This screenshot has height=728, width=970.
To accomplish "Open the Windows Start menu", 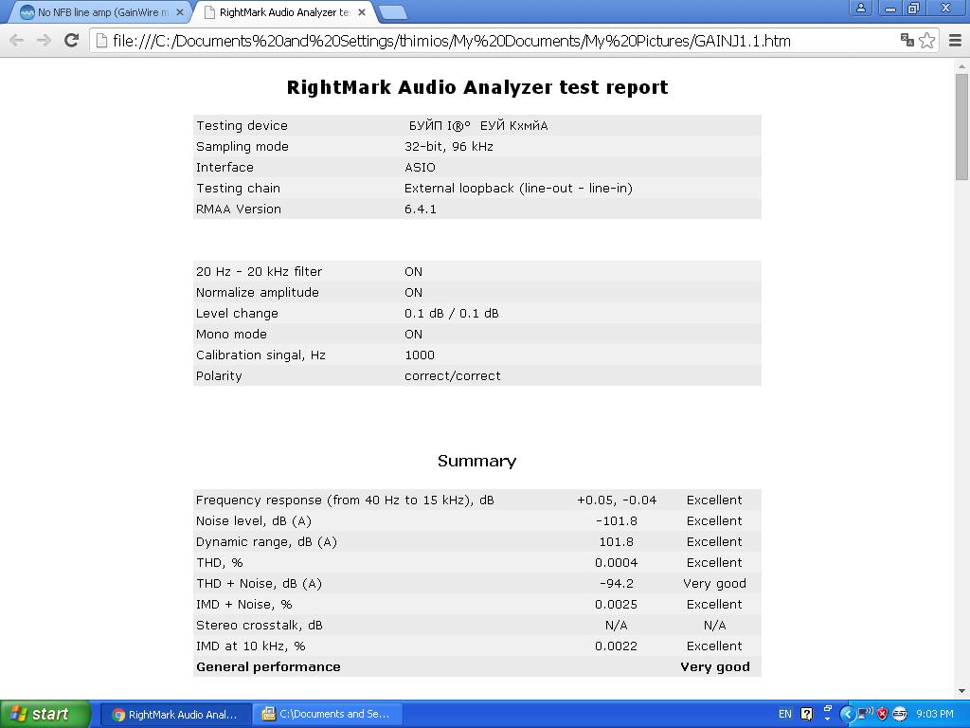I will pyautogui.click(x=45, y=714).
